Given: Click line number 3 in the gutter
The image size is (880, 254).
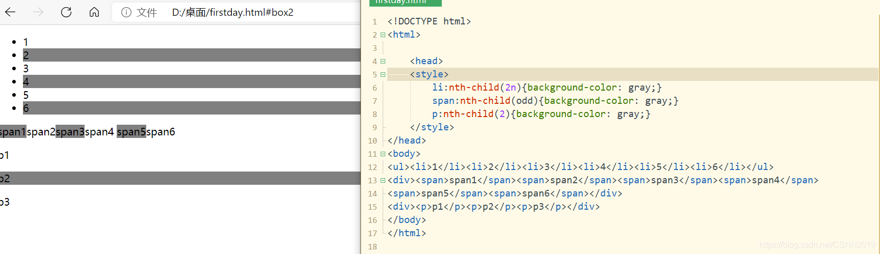Looking at the screenshot, I should coord(375,48).
